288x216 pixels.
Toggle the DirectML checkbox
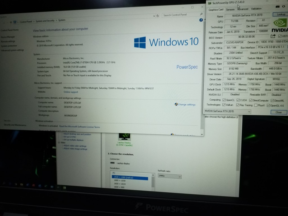point(272,100)
